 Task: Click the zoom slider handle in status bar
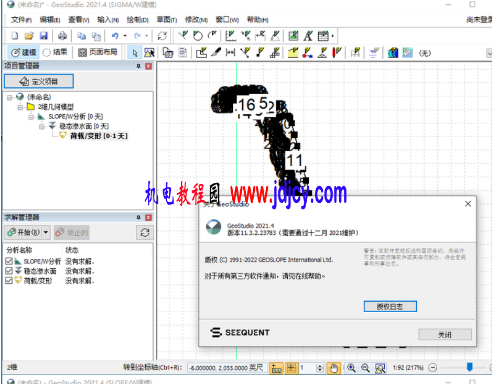pos(470,367)
